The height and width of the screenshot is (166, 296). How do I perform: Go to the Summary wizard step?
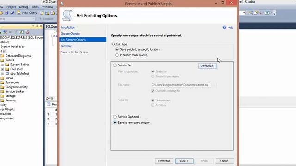66,46
